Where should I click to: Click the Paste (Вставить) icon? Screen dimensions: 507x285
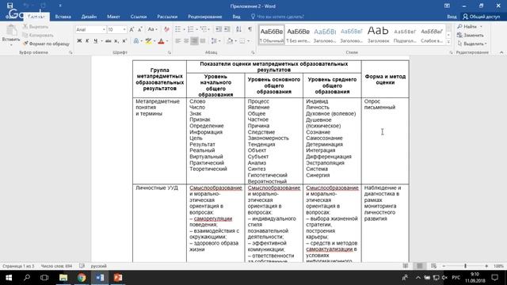point(11,31)
